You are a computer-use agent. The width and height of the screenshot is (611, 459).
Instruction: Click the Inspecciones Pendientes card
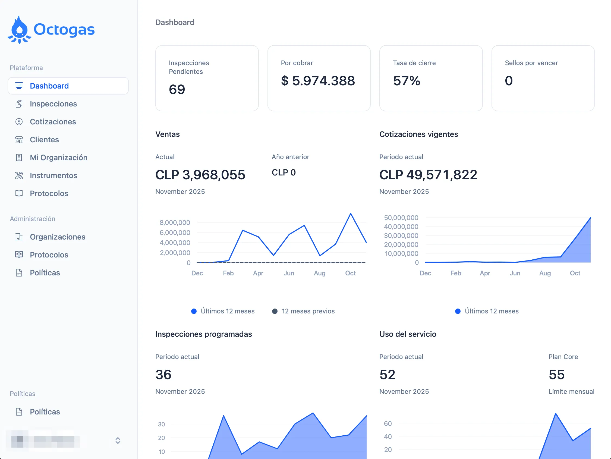[x=207, y=78]
